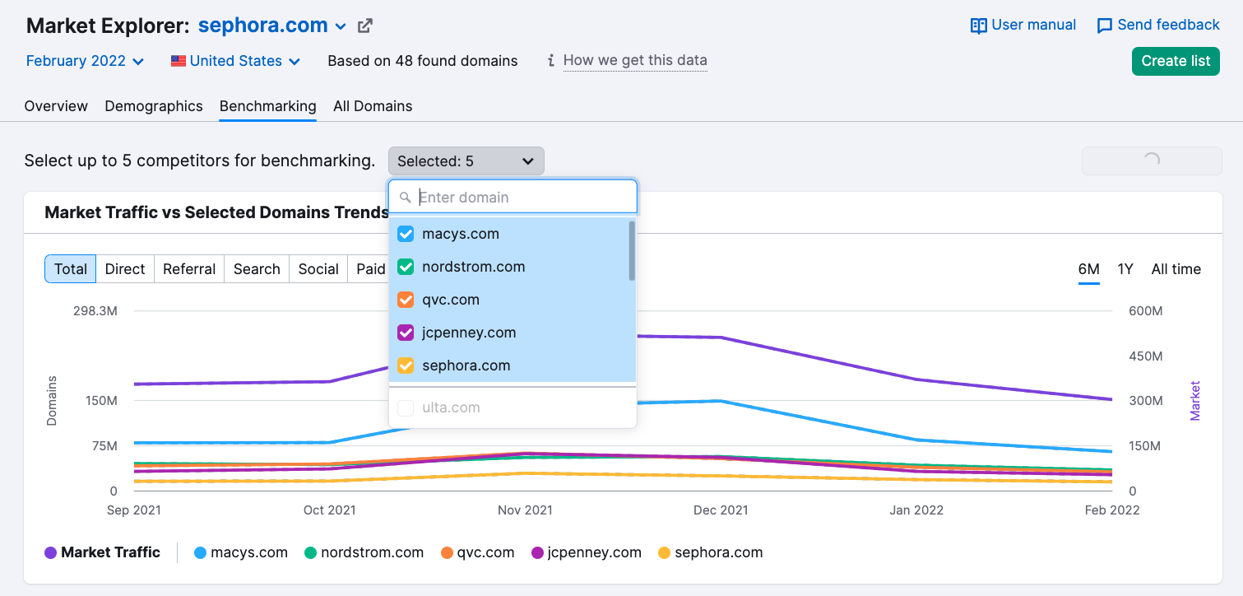This screenshot has width=1243, height=596.
Task: Focus the Enter domain search field
Action: coord(513,198)
